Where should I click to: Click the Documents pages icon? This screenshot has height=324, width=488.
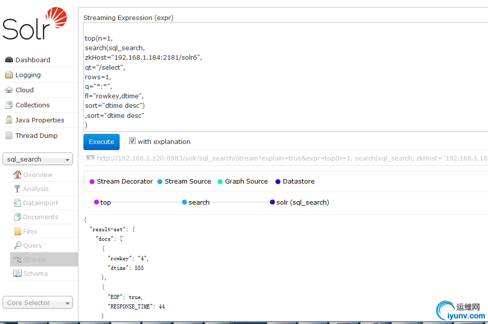pyautogui.click(x=18, y=217)
